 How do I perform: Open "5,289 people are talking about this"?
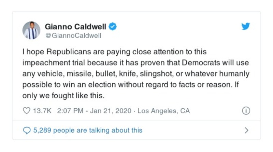[x=88, y=130]
